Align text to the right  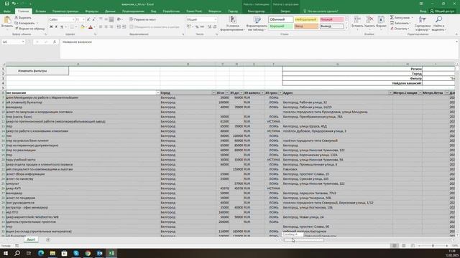111,27
